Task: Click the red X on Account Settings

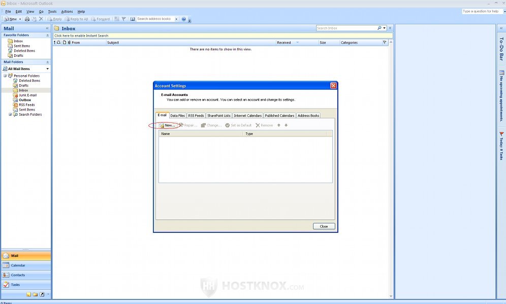Action: [x=333, y=85]
